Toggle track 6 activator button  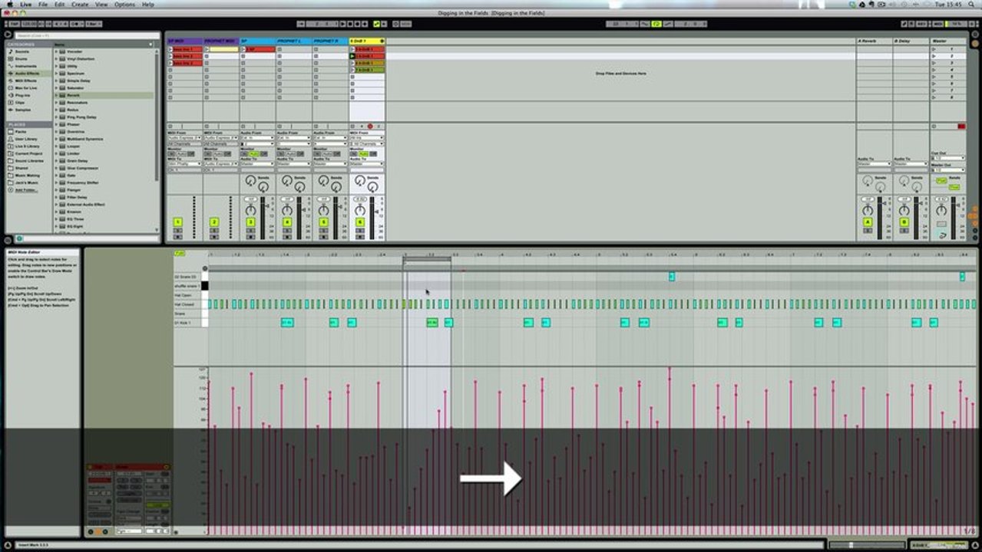(x=360, y=222)
